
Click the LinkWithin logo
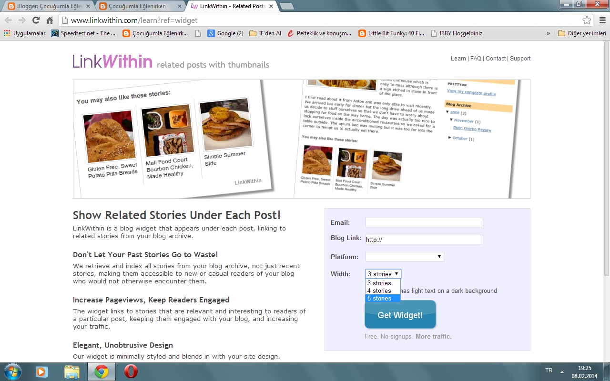[112, 61]
